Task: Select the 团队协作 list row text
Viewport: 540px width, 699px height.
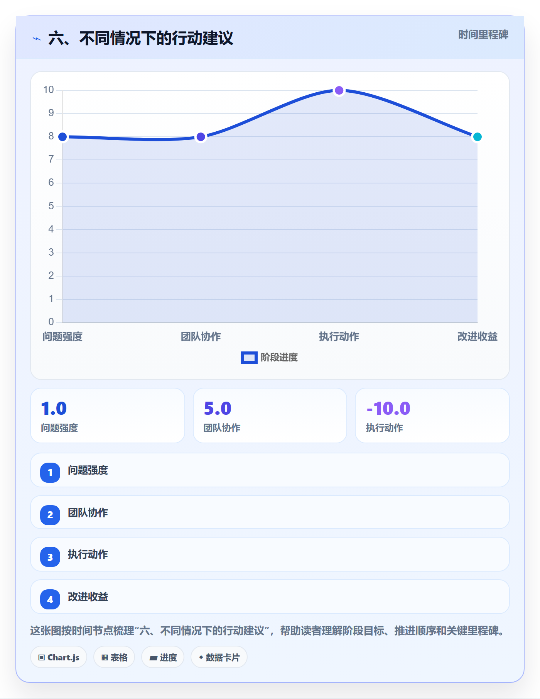Action: pyautogui.click(x=88, y=513)
